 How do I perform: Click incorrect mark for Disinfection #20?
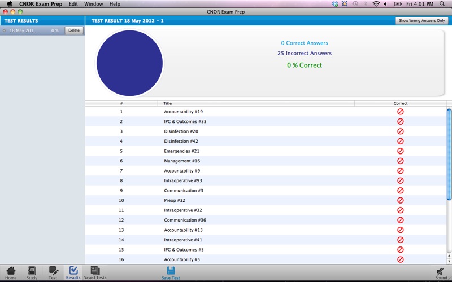[x=401, y=131]
